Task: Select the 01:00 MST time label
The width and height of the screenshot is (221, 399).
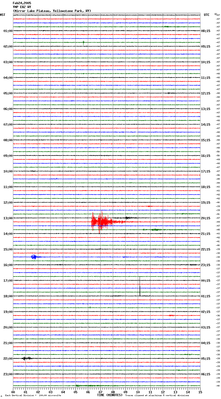Action: (8, 31)
